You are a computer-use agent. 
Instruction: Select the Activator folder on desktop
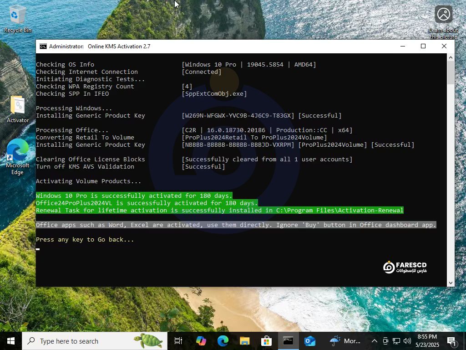click(x=18, y=109)
